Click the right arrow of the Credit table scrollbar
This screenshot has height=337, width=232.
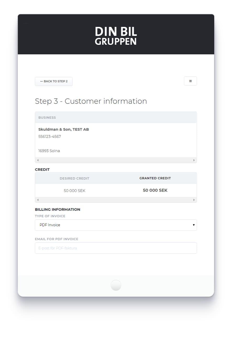194,200
